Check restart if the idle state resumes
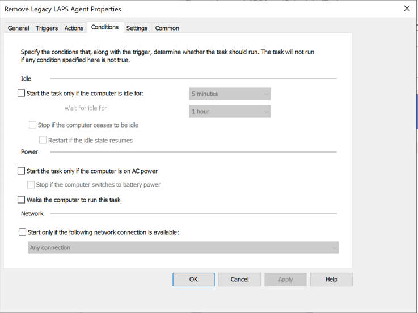418x313 pixels. [43, 140]
